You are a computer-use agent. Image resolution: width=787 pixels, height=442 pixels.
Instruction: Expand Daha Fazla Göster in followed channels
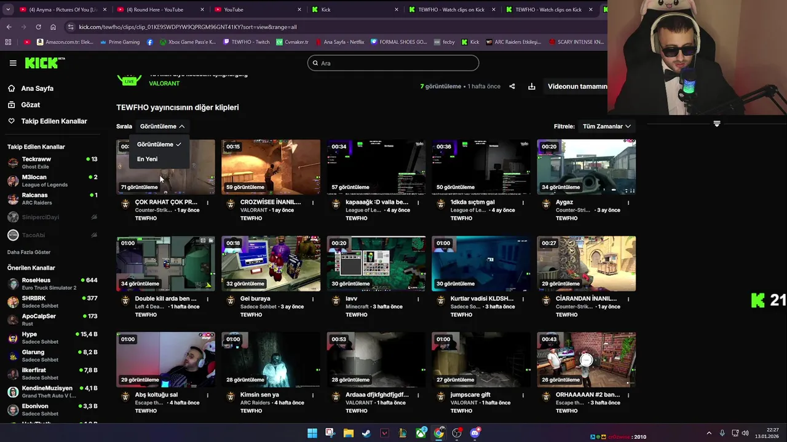[x=29, y=252]
